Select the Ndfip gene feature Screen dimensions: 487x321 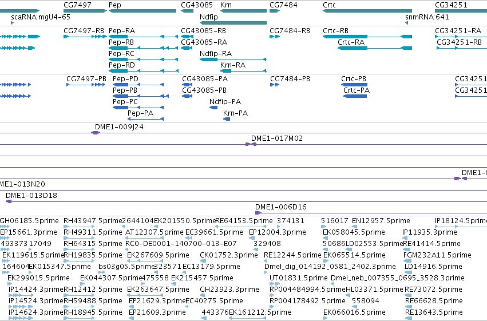[x=233, y=23]
